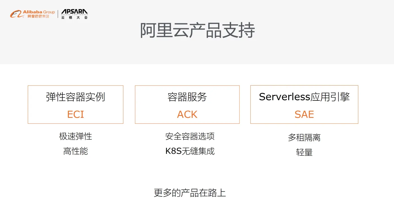
Task: Click the 极速弹性 text
Action: (x=75, y=136)
